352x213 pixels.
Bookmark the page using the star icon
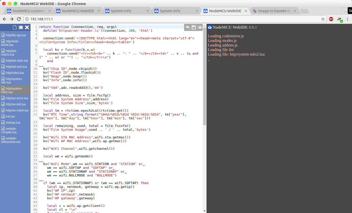pos(323,19)
